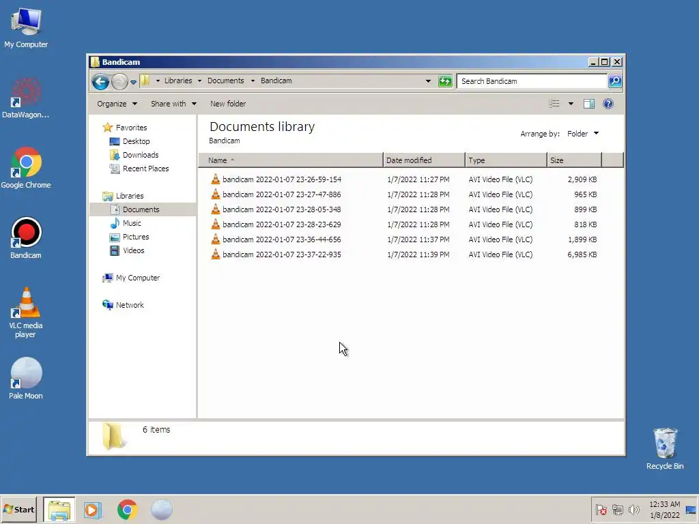Click the Back navigation arrow
The image size is (699, 524).
[x=101, y=82]
